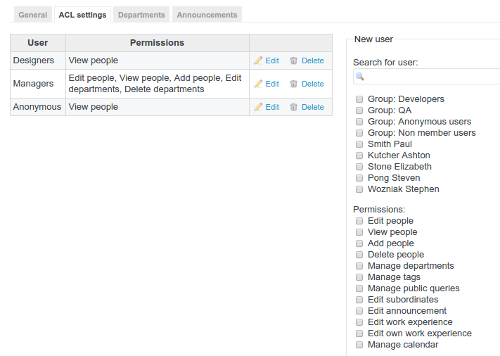Click the Edit link for Managers
500x356 pixels.
click(272, 84)
